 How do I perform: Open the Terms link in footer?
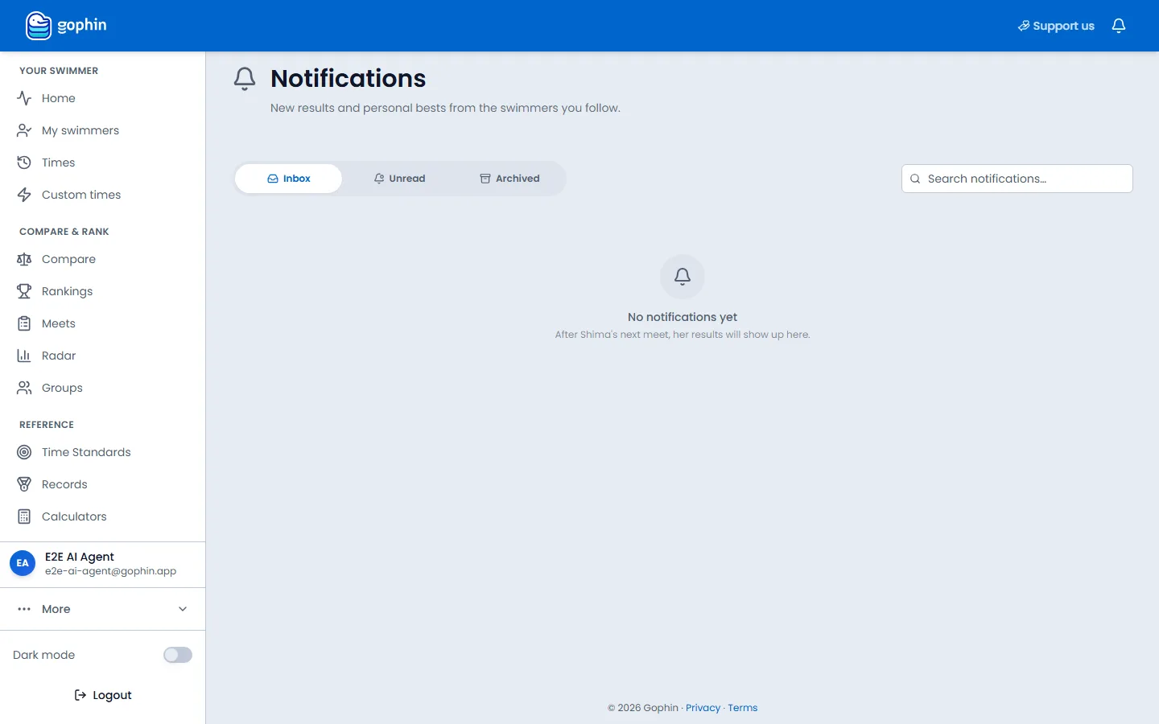tap(743, 708)
